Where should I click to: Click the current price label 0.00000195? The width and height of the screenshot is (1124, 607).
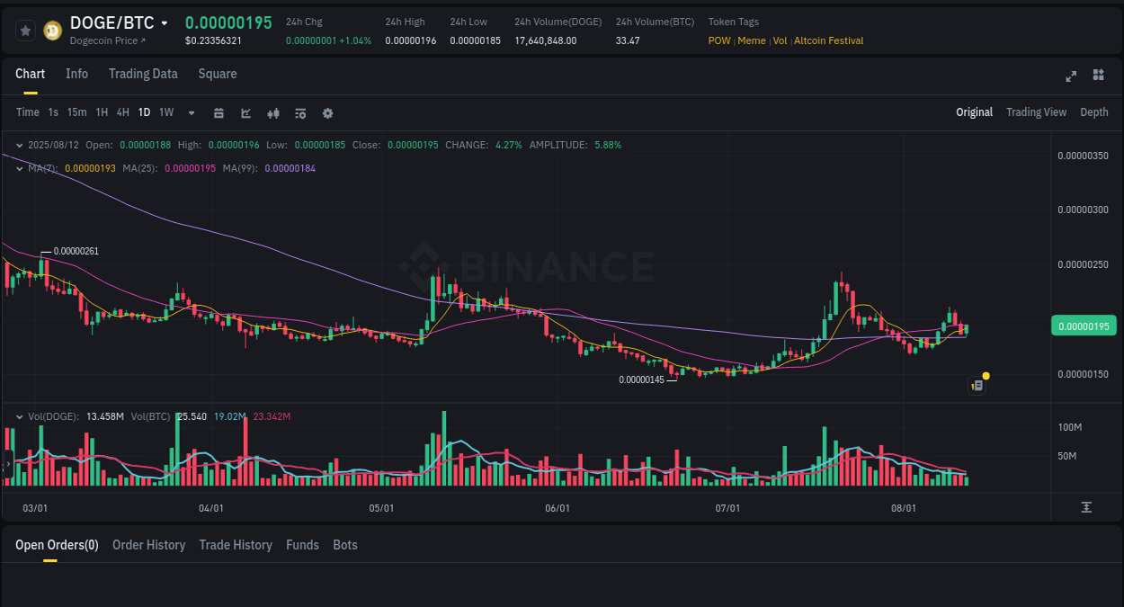[1084, 326]
